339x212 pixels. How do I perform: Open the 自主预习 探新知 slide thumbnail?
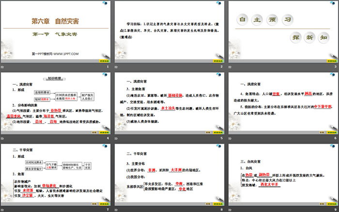click(282, 31)
